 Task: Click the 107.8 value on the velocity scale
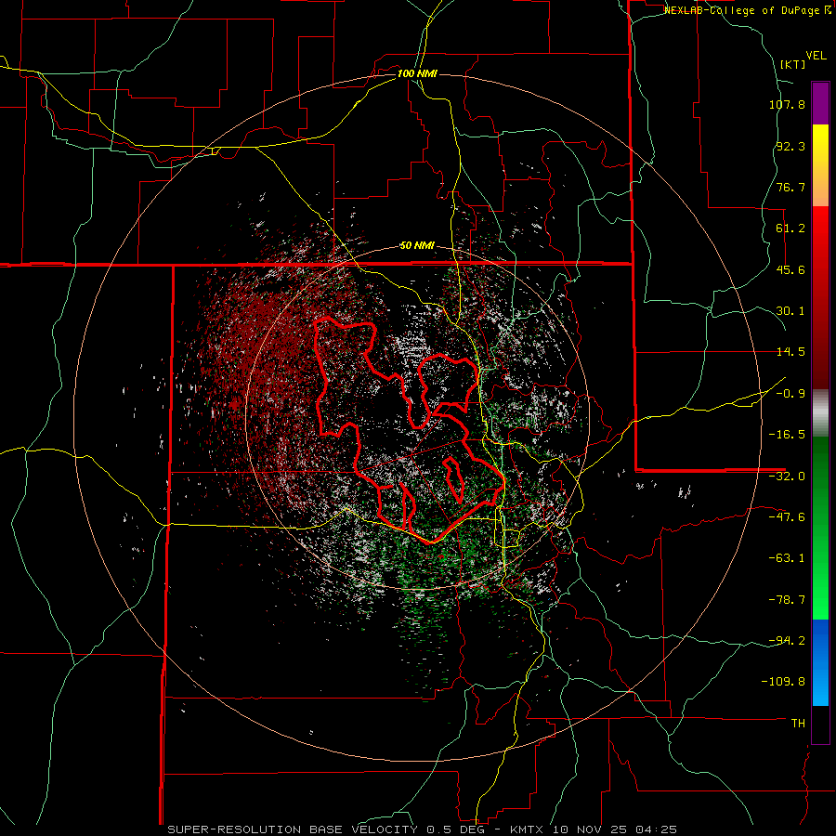pyautogui.click(x=787, y=104)
